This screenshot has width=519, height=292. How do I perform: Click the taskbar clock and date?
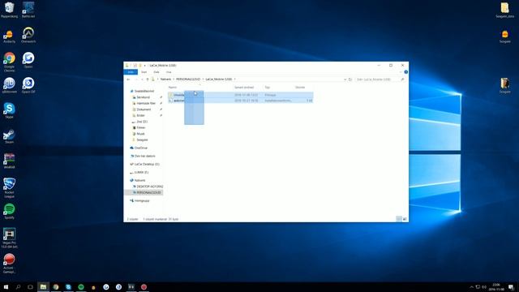click(x=496, y=287)
